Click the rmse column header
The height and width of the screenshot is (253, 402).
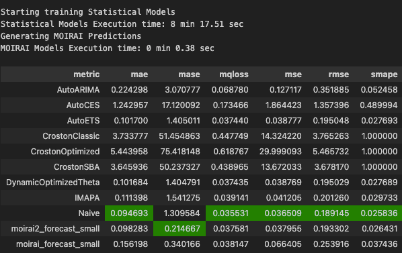(x=339, y=74)
